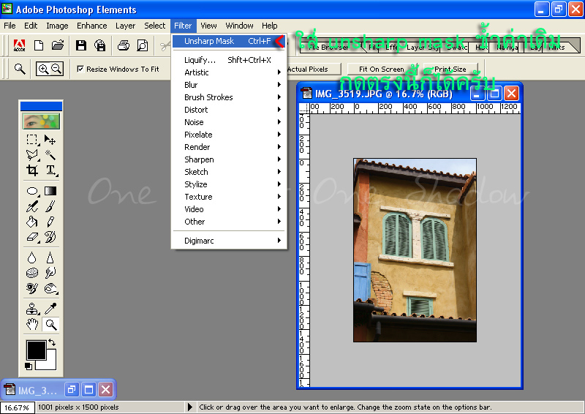The height and width of the screenshot is (414, 585).
Task: Expand the Artistic filter submenu
Action: 229,72
